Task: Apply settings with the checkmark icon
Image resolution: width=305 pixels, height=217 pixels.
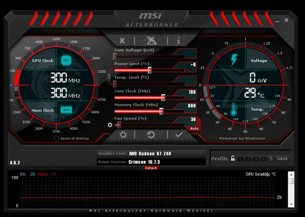Action: click(179, 135)
